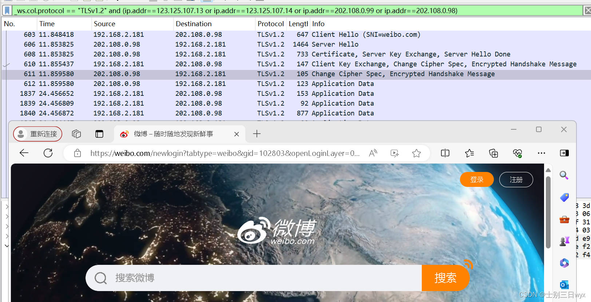The height and width of the screenshot is (302, 591).
Task: Click the 搜索微博 search field
Action: (x=254, y=278)
